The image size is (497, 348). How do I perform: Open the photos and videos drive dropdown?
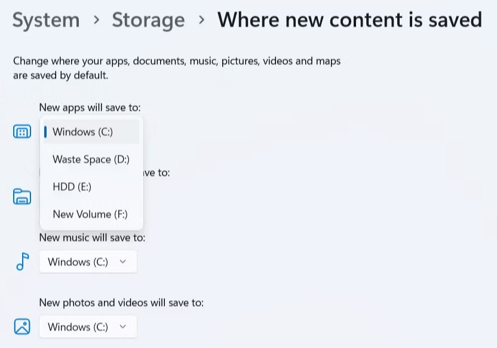(x=88, y=327)
